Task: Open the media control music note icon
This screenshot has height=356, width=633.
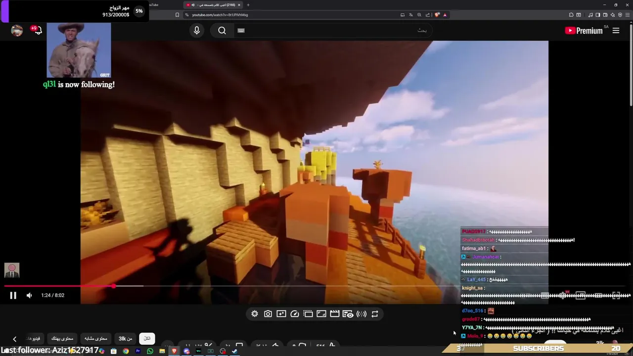Action: [590, 15]
